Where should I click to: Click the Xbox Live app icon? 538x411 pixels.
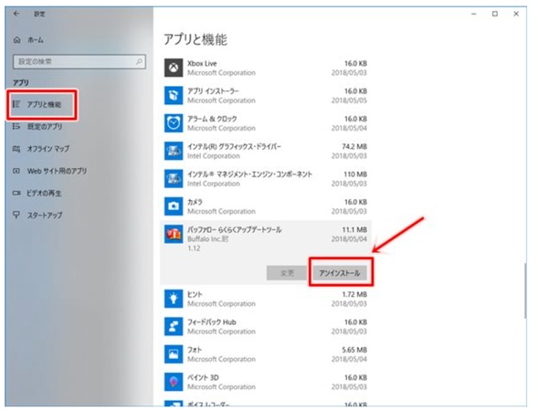pos(174,68)
